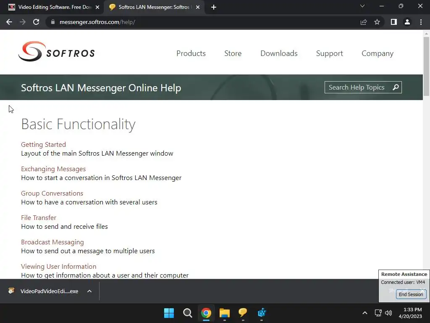
Task: Reload the current page
Action: pyautogui.click(x=36, y=22)
